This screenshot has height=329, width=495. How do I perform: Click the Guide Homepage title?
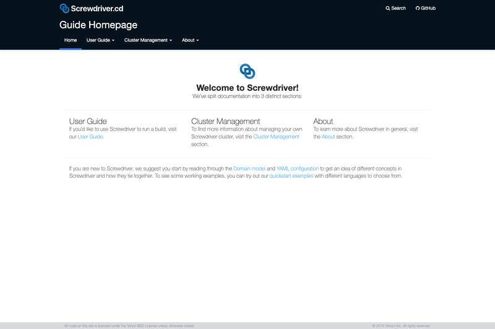(x=98, y=25)
